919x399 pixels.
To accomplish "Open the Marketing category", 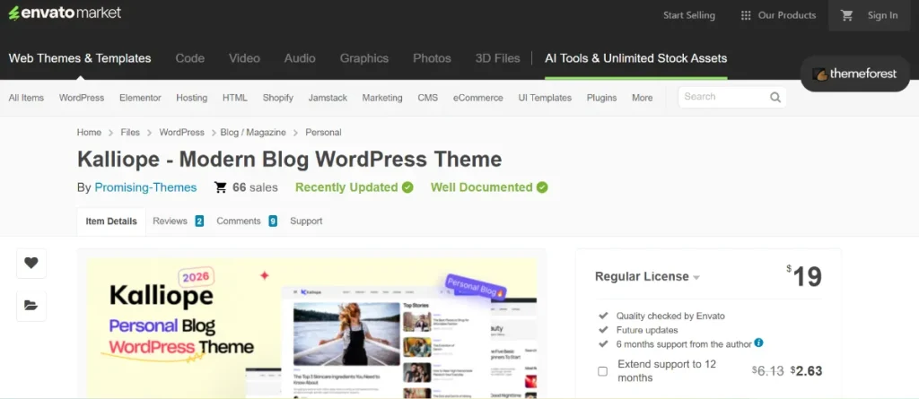I will [382, 98].
